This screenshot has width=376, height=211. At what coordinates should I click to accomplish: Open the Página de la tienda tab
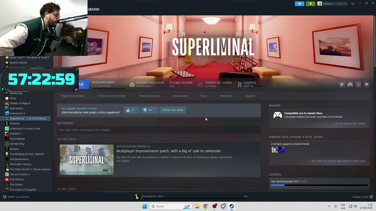point(73,96)
